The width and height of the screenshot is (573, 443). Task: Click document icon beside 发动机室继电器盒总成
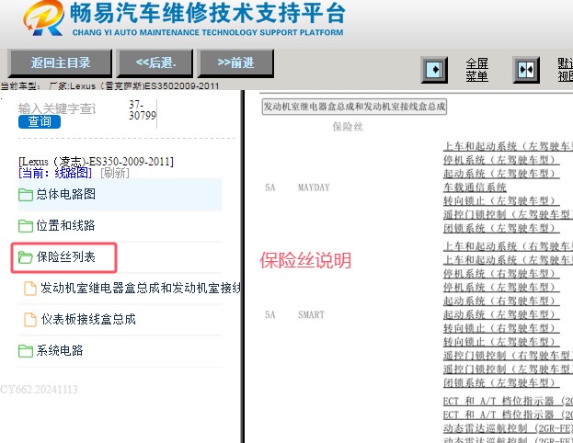coord(30,289)
